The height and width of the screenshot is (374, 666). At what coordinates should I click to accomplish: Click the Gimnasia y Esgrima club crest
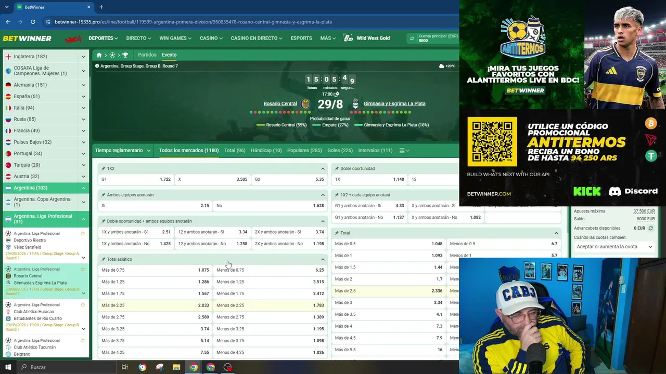coord(355,104)
